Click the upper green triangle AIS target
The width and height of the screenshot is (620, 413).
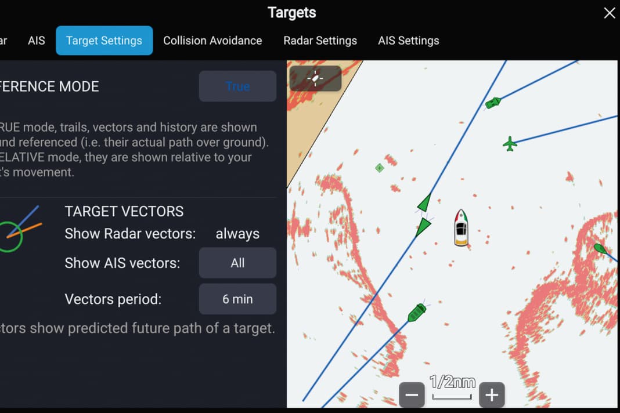[425, 203]
